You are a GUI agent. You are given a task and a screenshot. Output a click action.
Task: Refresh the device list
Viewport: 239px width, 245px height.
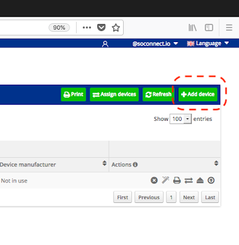pos(158,94)
